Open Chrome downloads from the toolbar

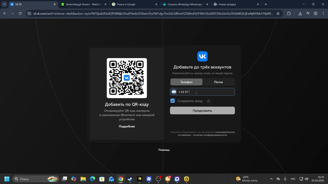point(300,14)
